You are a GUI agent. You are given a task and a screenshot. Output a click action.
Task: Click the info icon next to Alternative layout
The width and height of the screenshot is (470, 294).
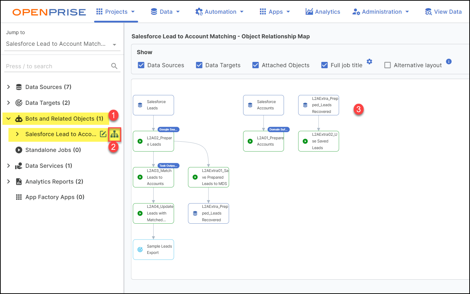tap(449, 62)
